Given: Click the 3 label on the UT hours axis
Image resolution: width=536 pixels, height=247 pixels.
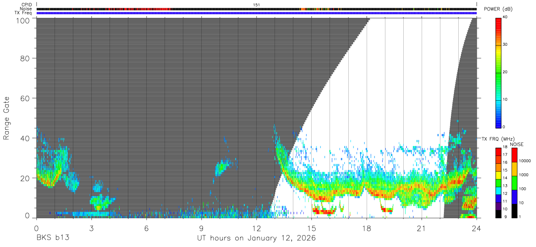Looking at the screenshot, I should click(x=91, y=228).
